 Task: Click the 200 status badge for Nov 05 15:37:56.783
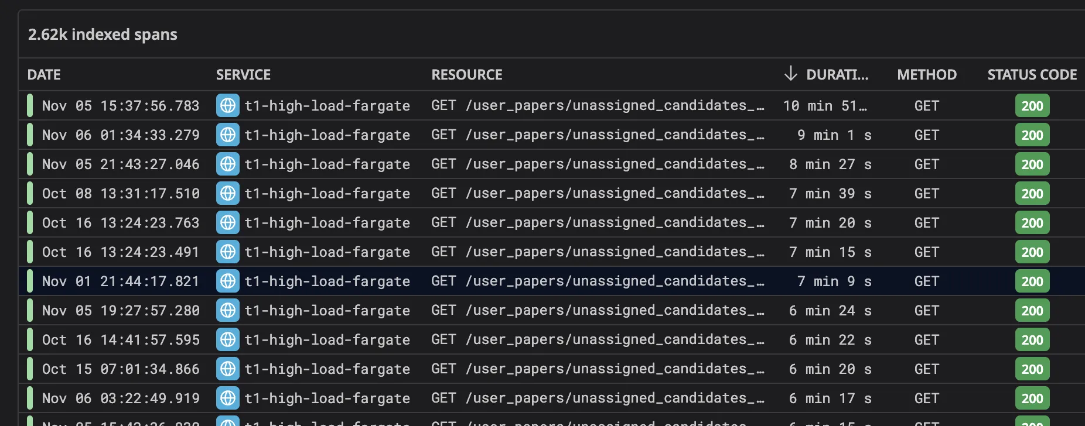click(1032, 106)
